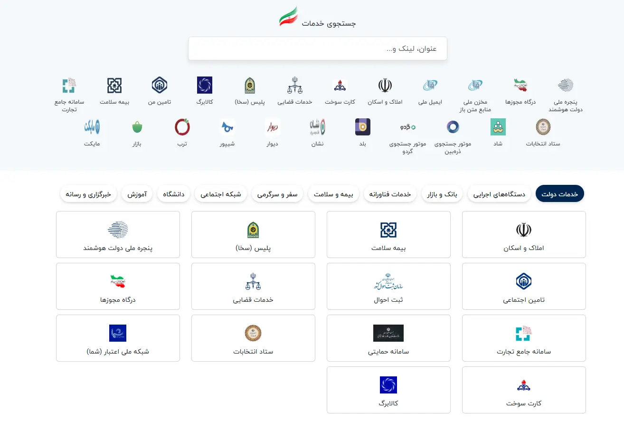Image resolution: width=624 pixels, height=422 pixels.
Task: Click the بلد map app icon
Action: tap(362, 127)
